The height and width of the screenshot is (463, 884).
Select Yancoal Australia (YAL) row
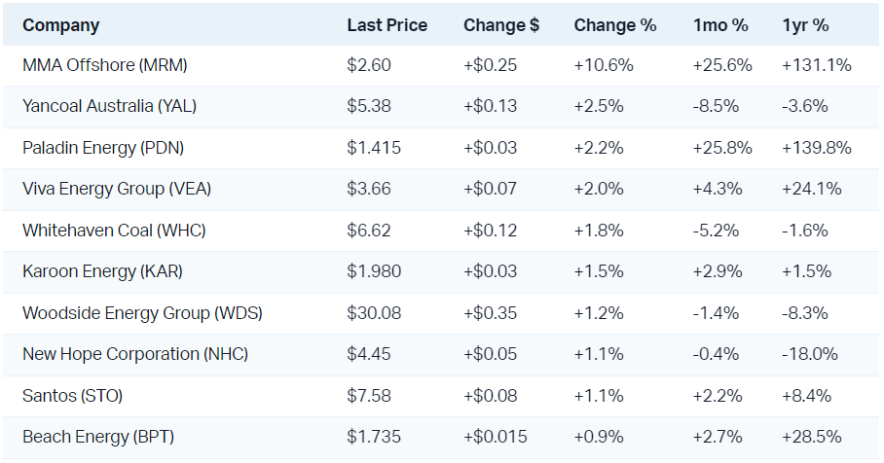(109, 107)
